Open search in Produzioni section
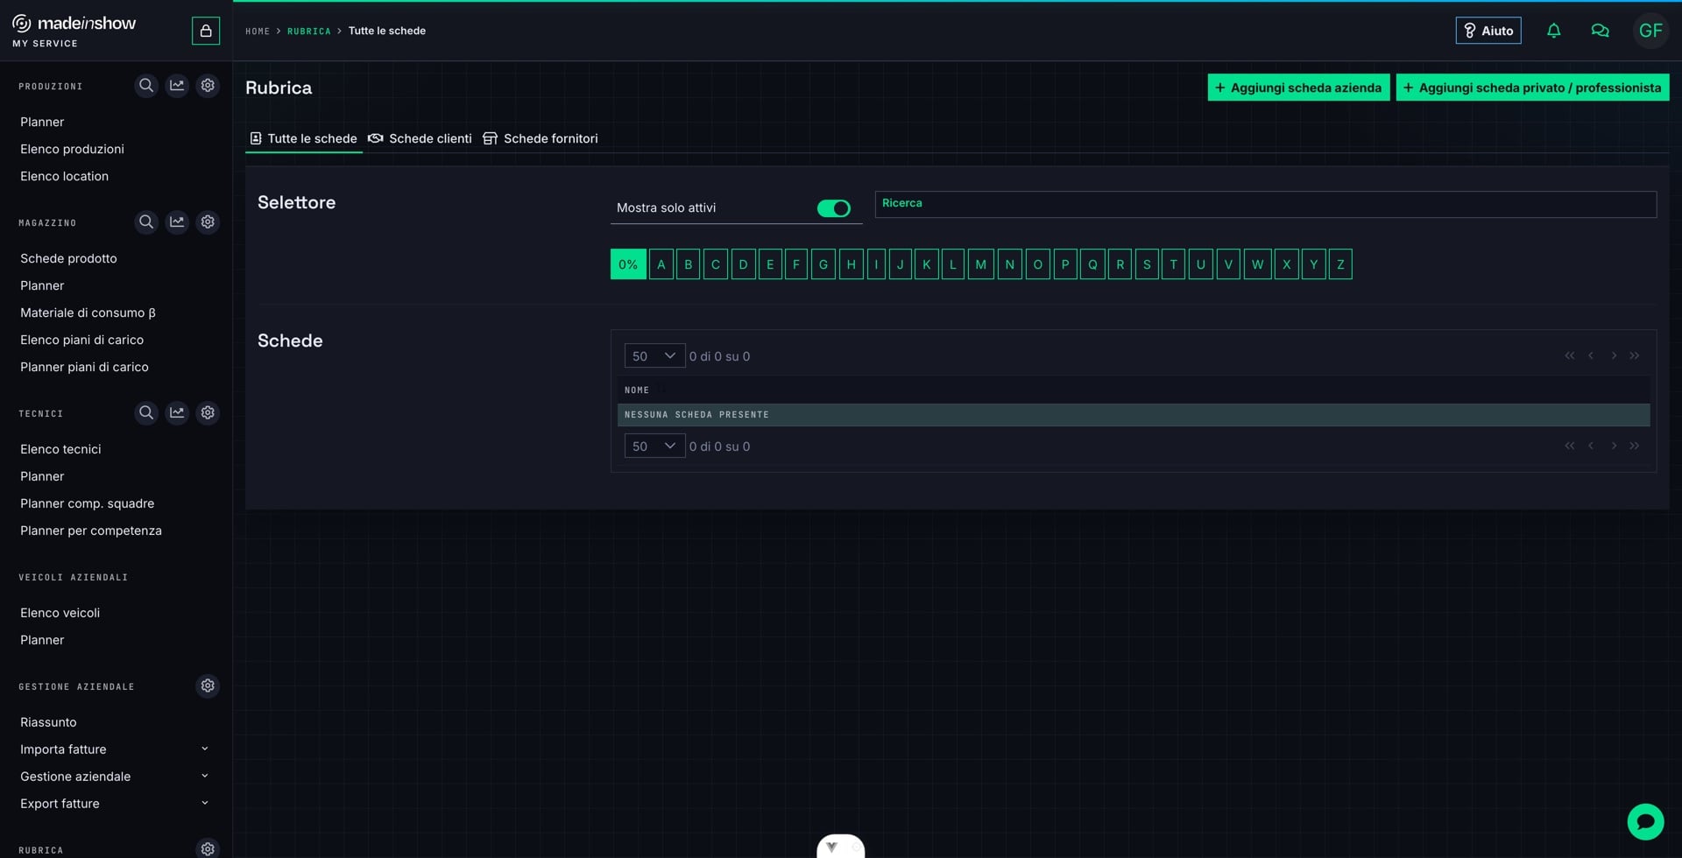 146,86
